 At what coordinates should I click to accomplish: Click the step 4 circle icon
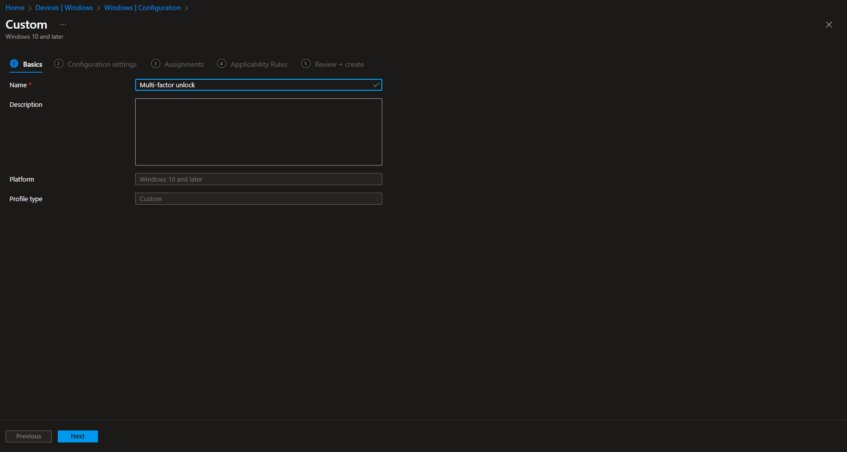[x=221, y=64]
